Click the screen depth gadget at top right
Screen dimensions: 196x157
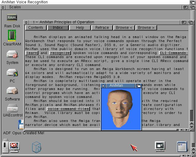[x=193, y=2]
